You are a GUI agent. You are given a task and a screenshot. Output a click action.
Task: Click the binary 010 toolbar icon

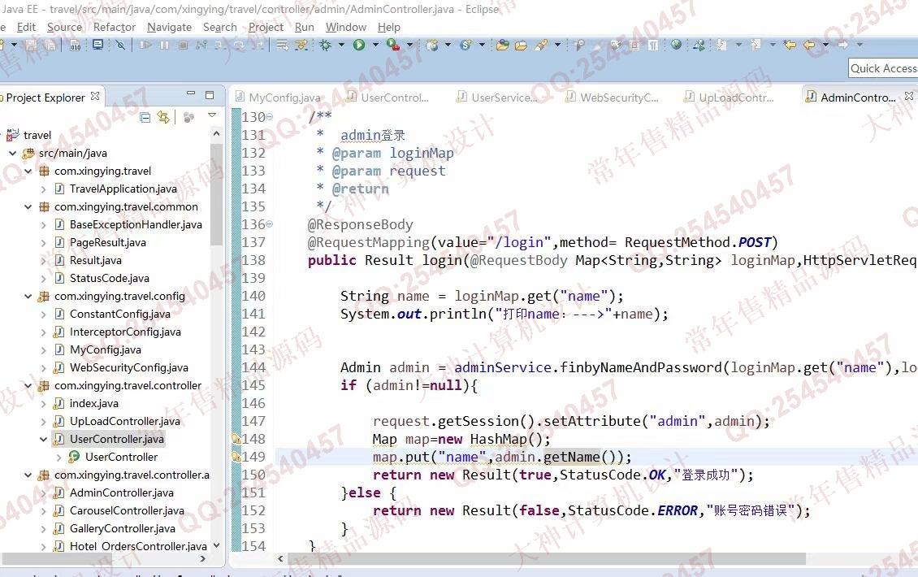[75, 45]
